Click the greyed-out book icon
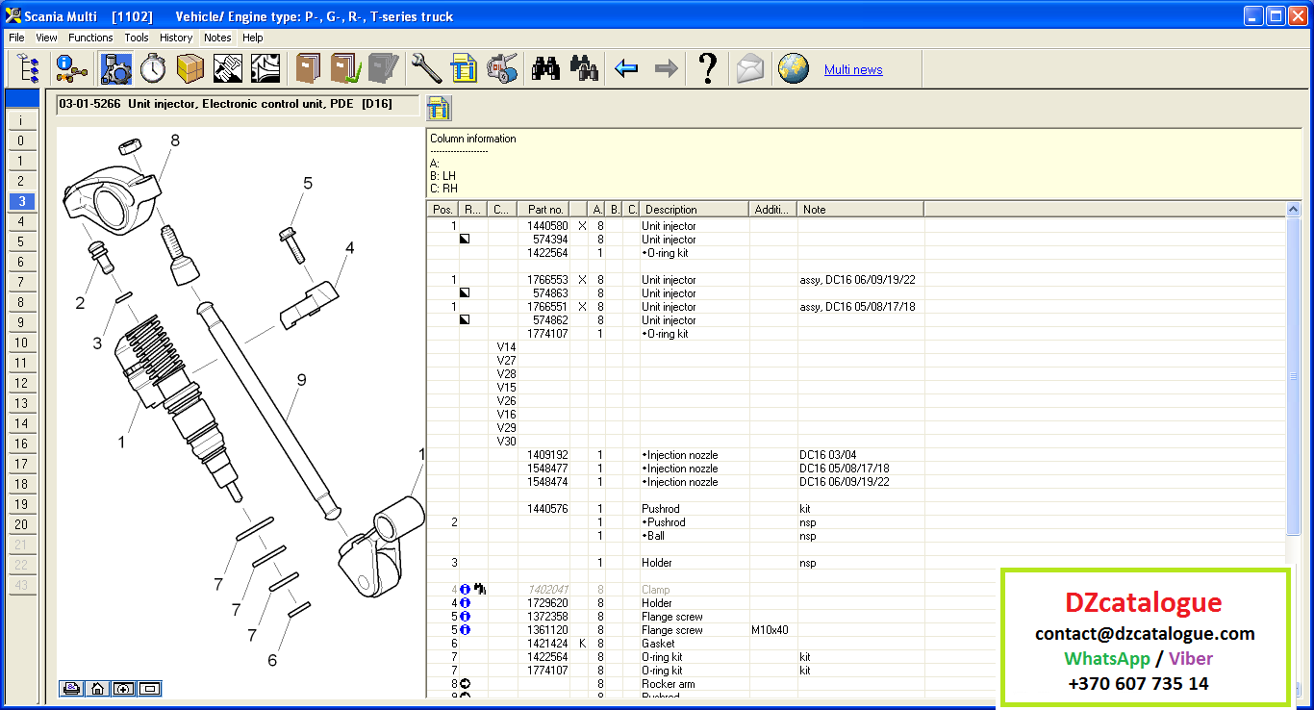This screenshot has width=1314, height=710. tap(383, 69)
